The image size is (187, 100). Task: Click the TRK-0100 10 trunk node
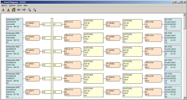click(153, 24)
